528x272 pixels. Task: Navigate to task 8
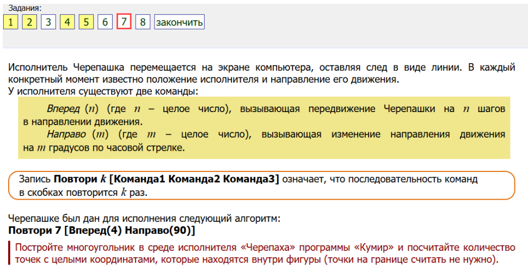(x=143, y=22)
